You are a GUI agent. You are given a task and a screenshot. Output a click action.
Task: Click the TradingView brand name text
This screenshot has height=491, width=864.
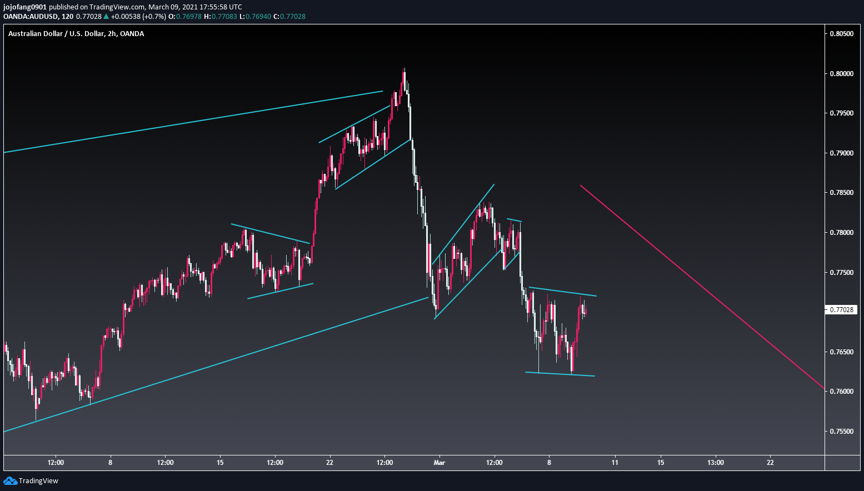pos(38,481)
